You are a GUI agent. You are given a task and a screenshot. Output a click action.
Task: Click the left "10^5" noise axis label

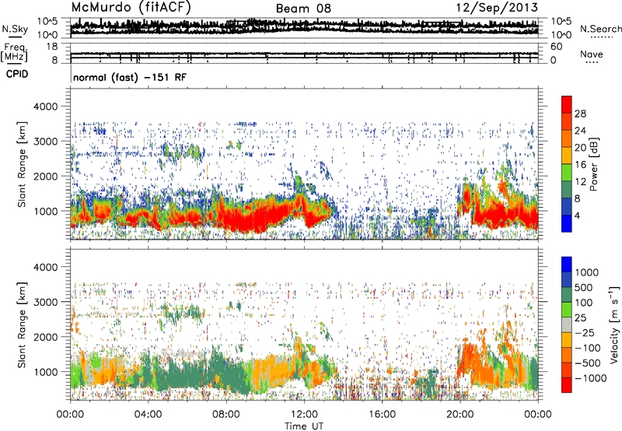tap(47, 22)
